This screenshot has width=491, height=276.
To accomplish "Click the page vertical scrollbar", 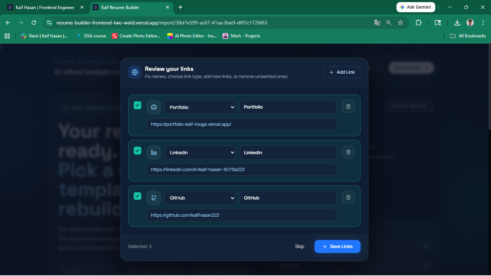I will tap(489, 86).
